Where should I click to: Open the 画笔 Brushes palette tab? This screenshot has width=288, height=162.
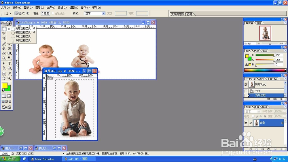(x=190, y=14)
